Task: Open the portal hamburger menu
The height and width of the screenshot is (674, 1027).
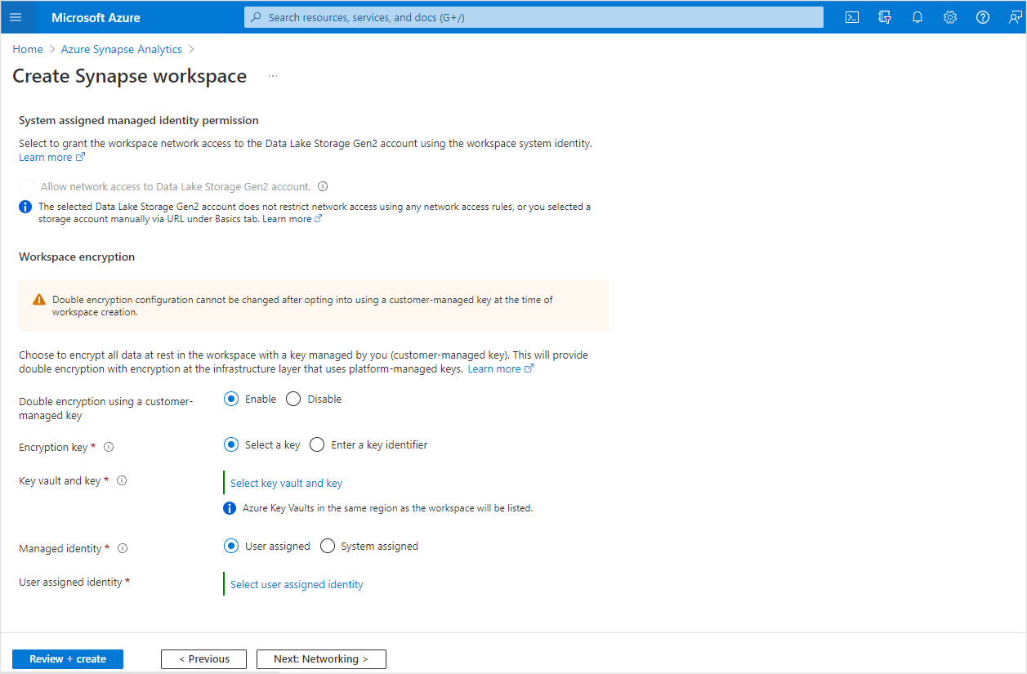Action: coord(16,17)
